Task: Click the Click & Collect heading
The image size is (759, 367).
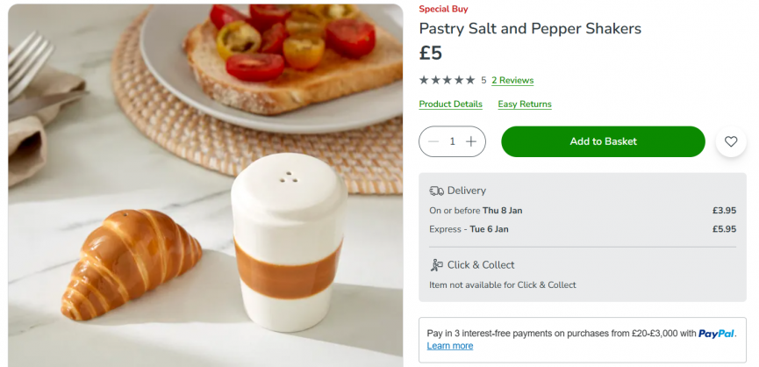Action: (x=481, y=265)
